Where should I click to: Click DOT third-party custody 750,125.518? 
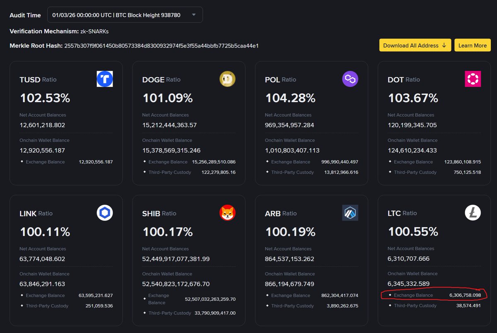pos(467,172)
